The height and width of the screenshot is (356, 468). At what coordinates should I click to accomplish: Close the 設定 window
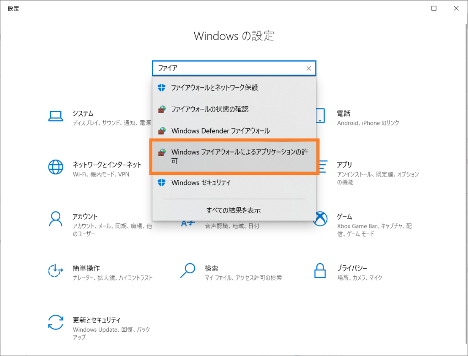point(456,8)
